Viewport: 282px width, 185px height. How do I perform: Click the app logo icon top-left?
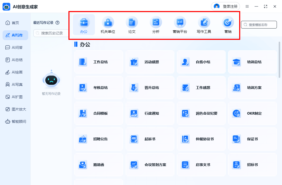tap(6, 6)
